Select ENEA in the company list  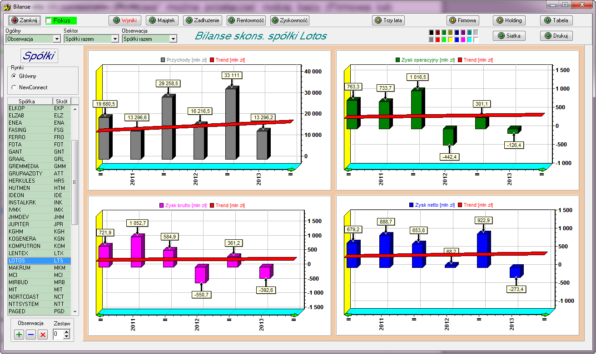pyautogui.click(x=39, y=122)
